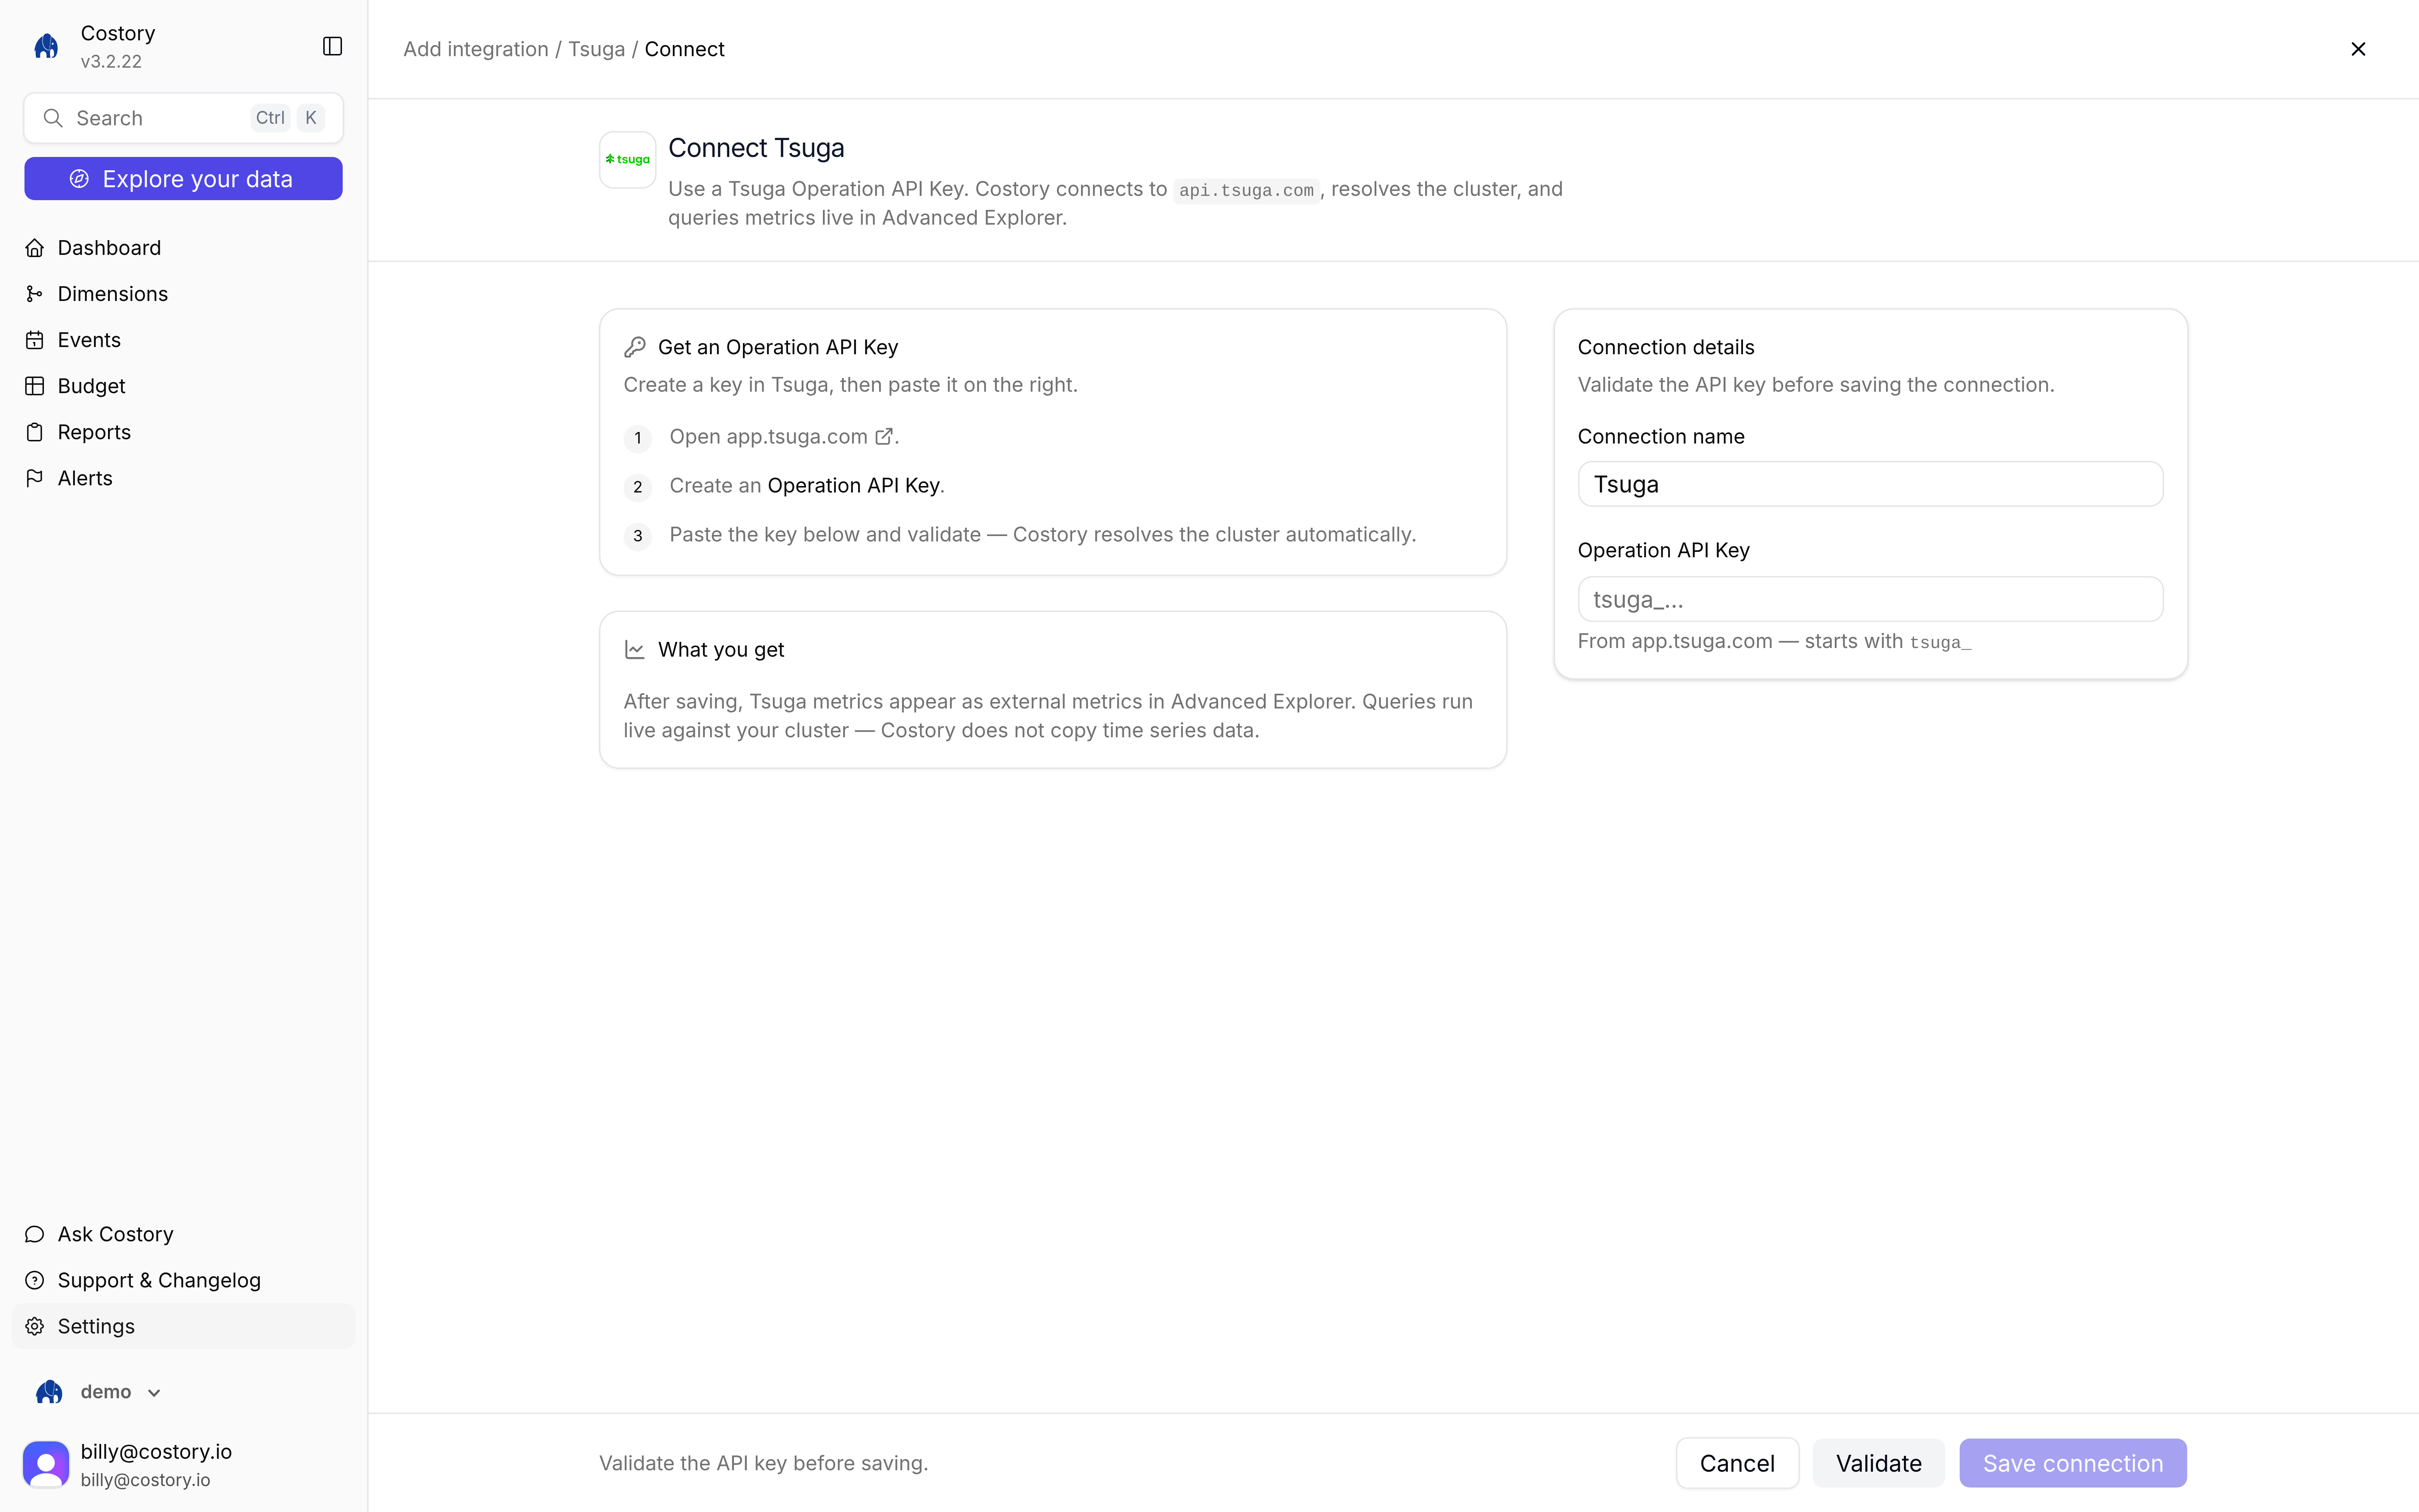Image resolution: width=2419 pixels, height=1512 pixels.
Task: Expand the demo workspace chevron
Action: pyautogui.click(x=154, y=1393)
